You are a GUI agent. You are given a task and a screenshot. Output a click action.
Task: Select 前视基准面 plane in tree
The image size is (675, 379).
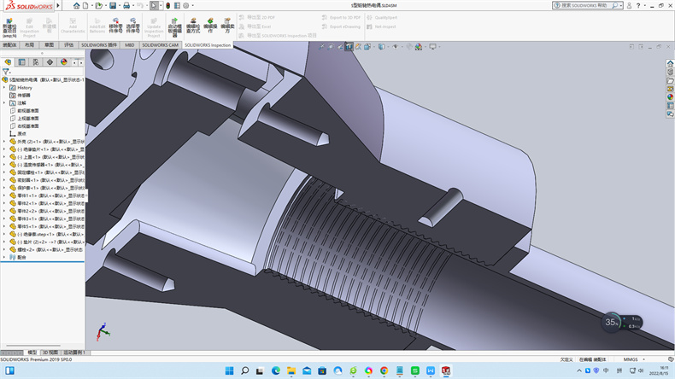(x=28, y=111)
